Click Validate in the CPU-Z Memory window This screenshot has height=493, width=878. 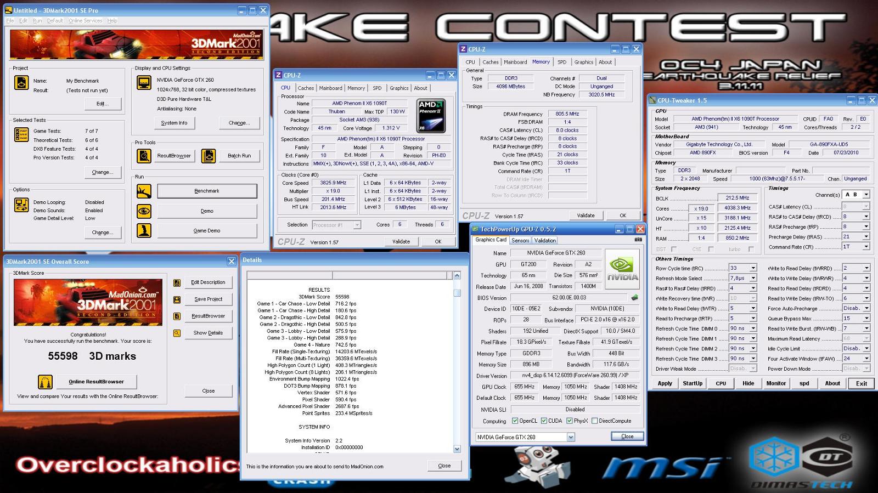tap(586, 216)
